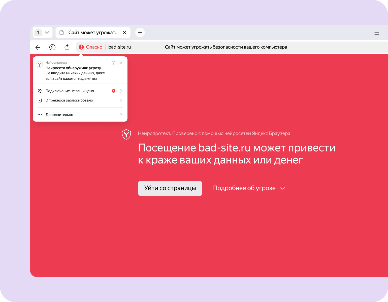
Task: Click the page icon on the tab
Action: point(61,32)
